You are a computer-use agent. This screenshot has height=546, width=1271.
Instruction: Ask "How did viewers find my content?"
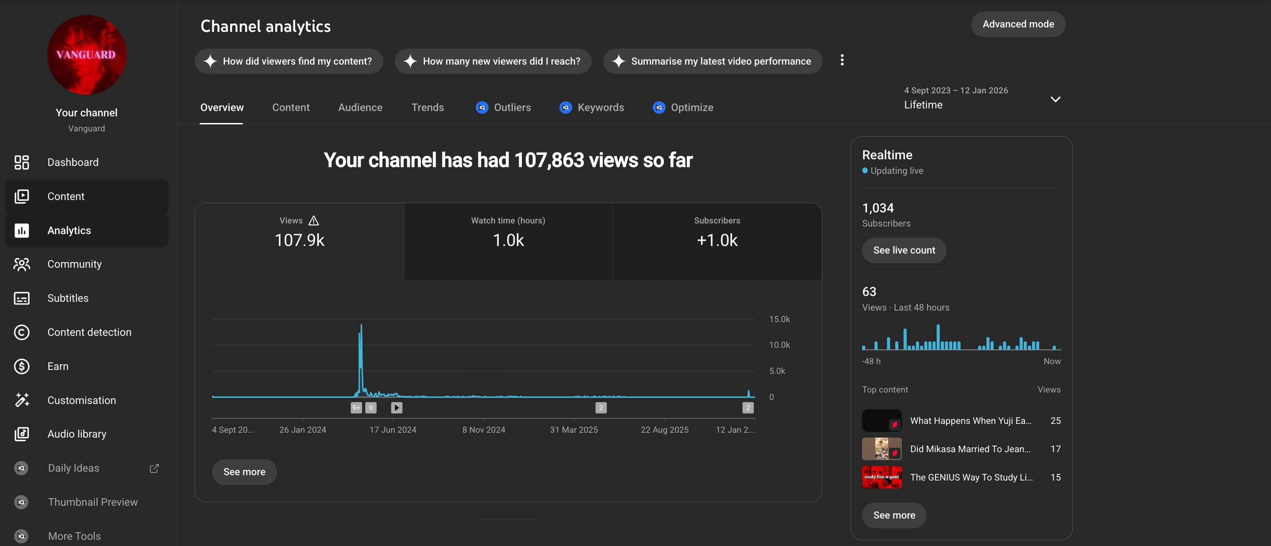point(289,61)
